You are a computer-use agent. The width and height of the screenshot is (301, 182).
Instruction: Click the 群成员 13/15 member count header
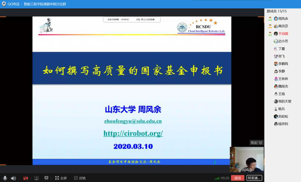277,11
